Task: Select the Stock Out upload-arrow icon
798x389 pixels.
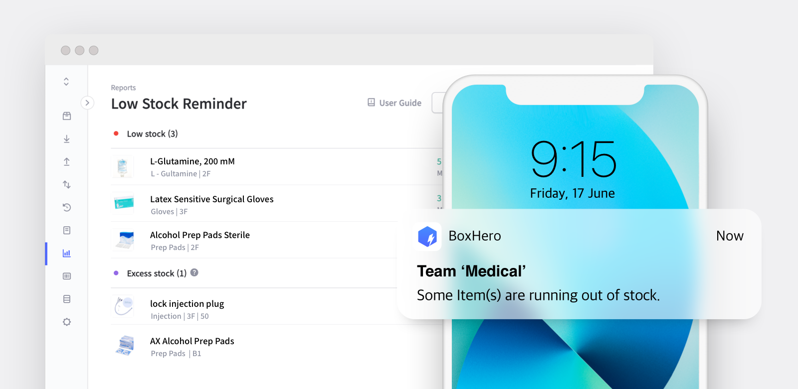Action: (x=67, y=162)
